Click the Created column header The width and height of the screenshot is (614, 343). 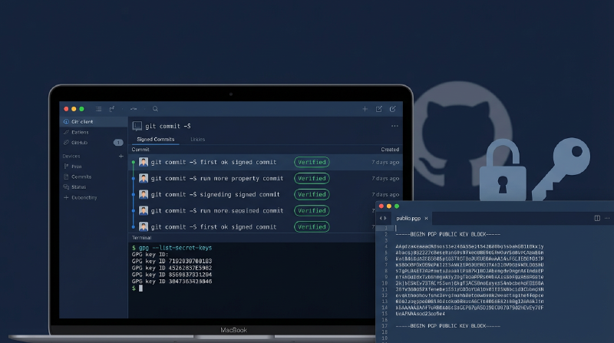coord(390,150)
